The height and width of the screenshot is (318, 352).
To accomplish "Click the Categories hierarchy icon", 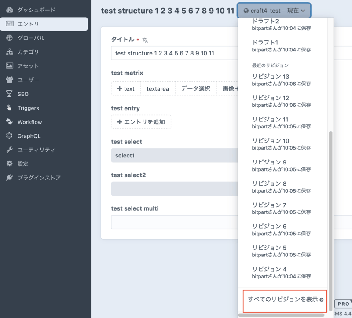I will [10, 52].
